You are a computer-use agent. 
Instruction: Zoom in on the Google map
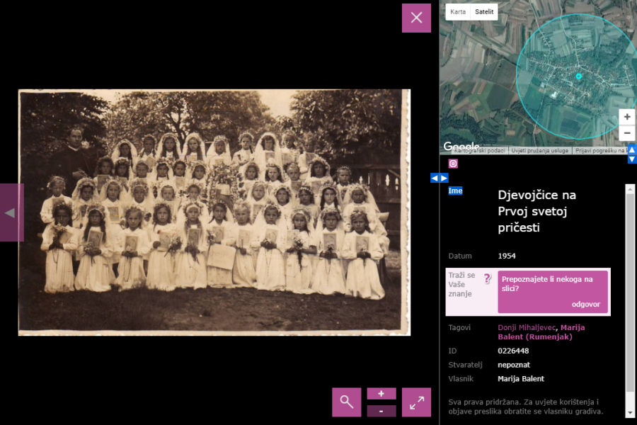pos(627,116)
